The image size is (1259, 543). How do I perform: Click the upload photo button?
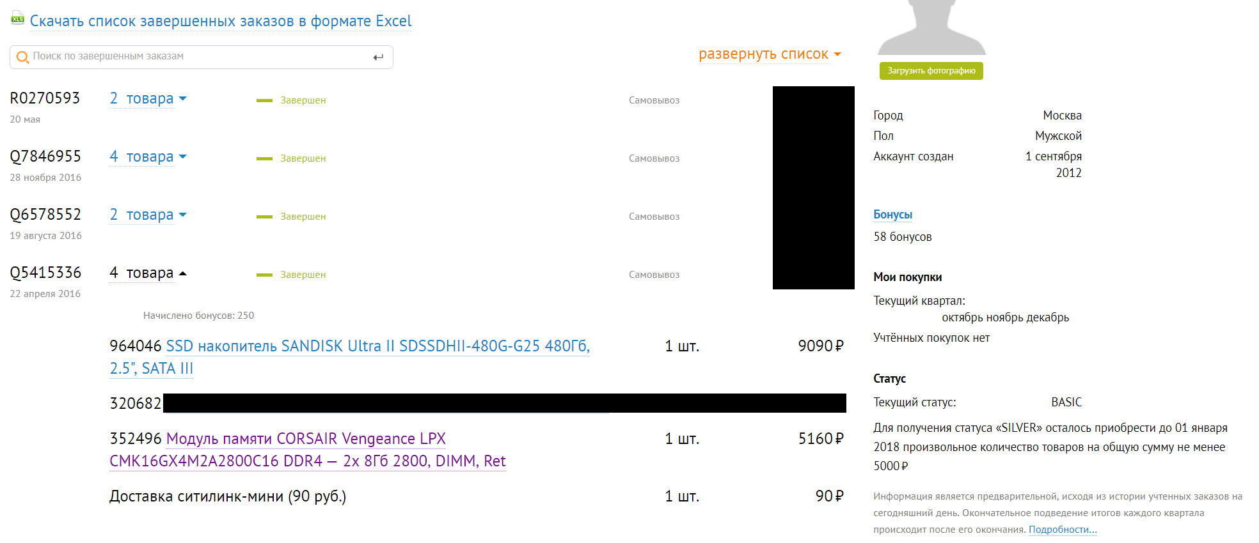tap(931, 71)
